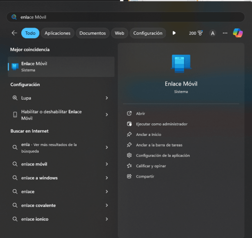252x238 pixels.
Task: Choose Compartir in the preview pane
Action: click(145, 177)
